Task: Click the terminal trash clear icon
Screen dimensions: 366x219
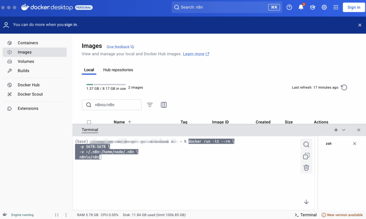Action: click(x=306, y=168)
